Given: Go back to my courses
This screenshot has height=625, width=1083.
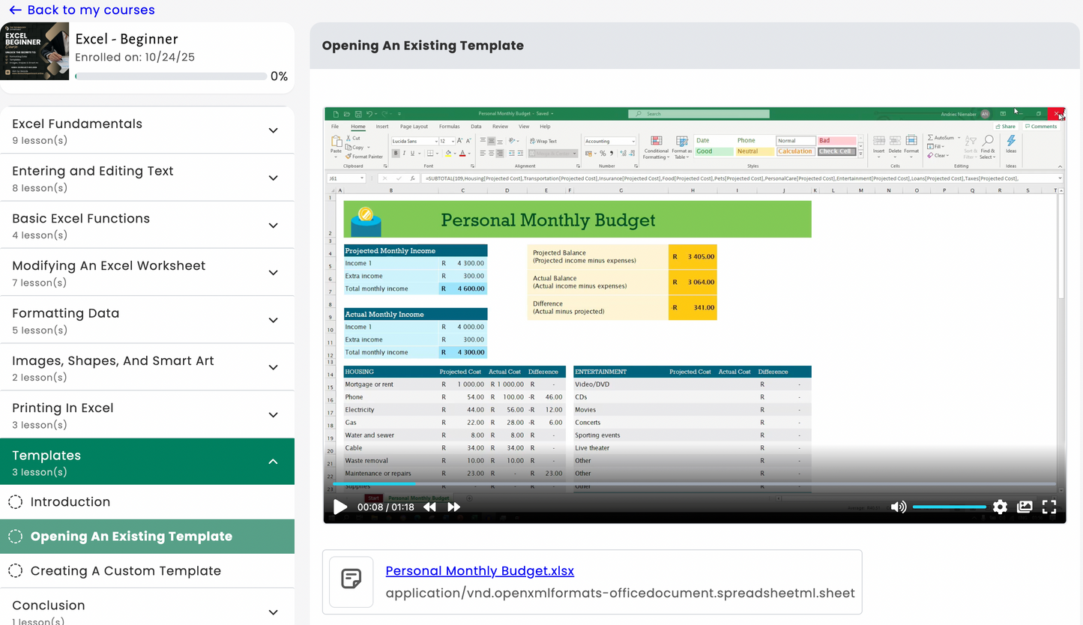Looking at the screenshot, I should [82, 10].
